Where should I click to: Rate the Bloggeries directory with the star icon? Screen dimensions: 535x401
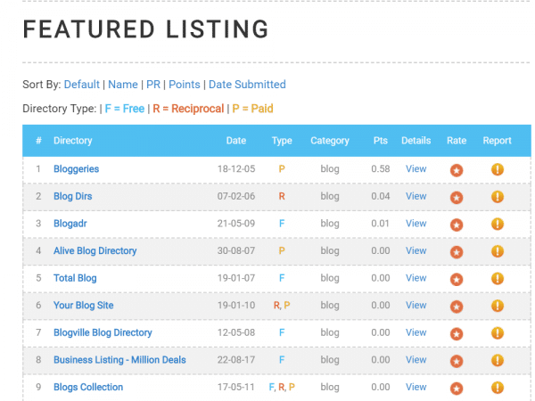click(x=457, y=170)
